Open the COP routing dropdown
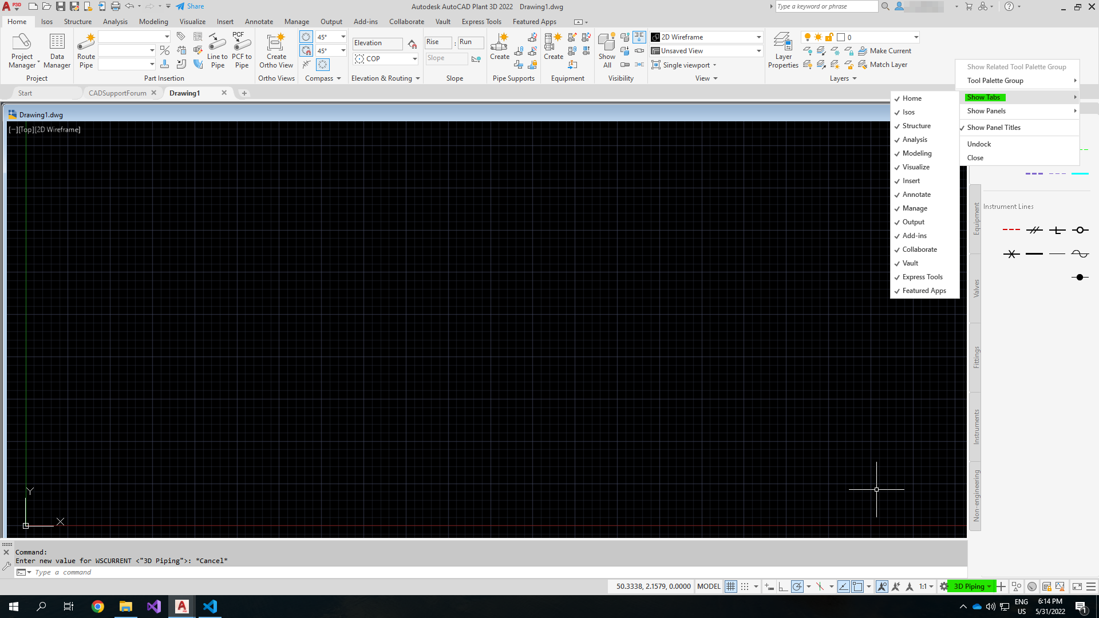The height and width of the screenshot is (618, 1099). coord(414,58)
